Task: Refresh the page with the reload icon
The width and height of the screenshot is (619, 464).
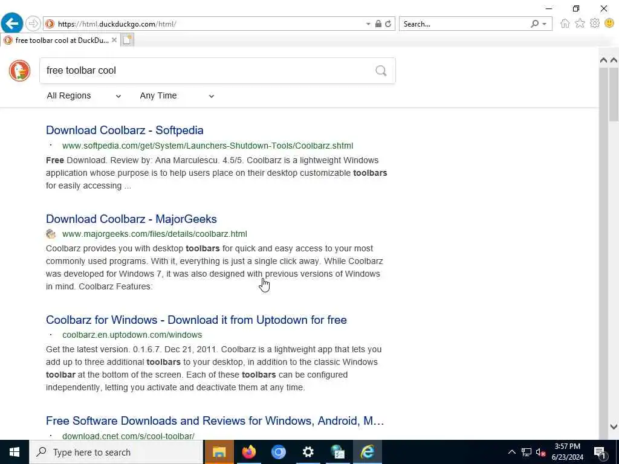Action: pos(388,24)
